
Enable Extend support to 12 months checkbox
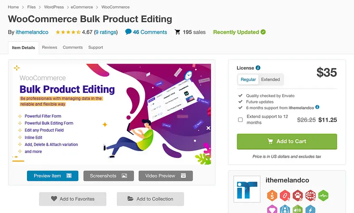[x=240, y=120]
